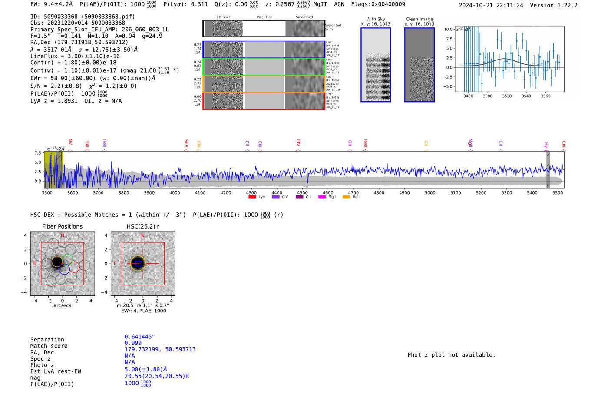The image size is (608, 414).
Task: Click the Est LyA rest-EW value 5.00(±1.80)Å
Action: click(146, 369)
